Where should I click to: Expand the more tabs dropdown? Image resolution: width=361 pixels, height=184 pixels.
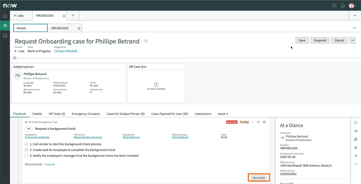pos(223,114)
